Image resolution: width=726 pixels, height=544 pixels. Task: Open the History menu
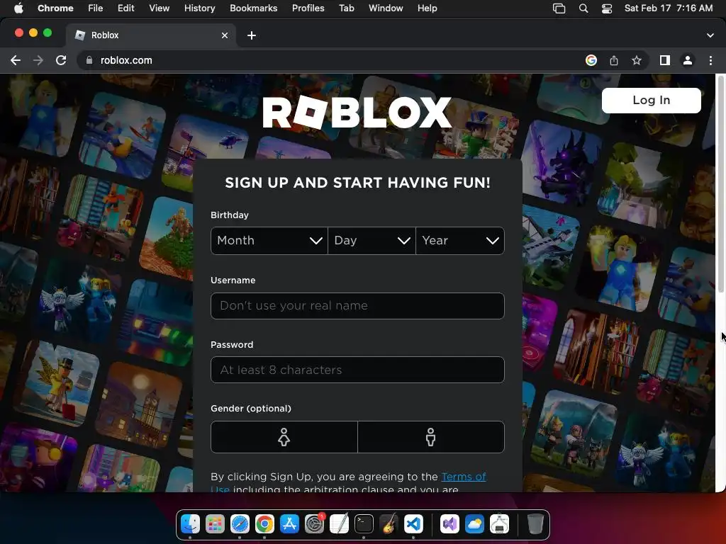(x=199, y=8)
